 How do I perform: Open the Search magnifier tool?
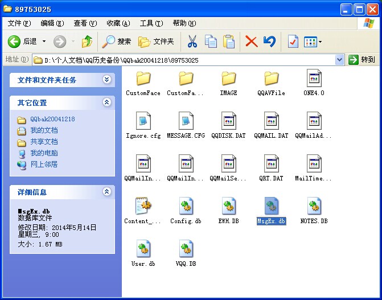(x=116, y=42)
